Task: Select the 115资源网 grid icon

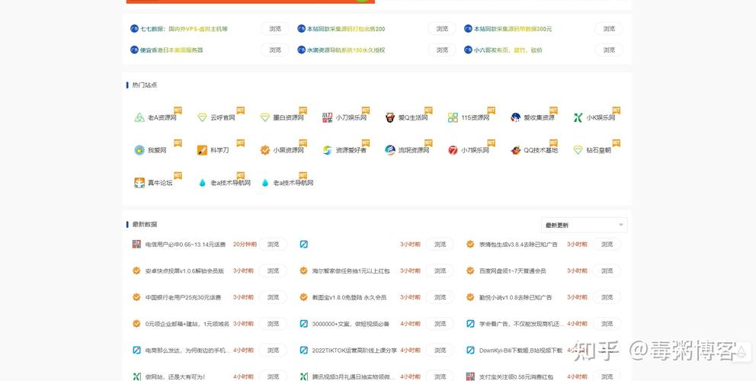Action: pos(453,117)
